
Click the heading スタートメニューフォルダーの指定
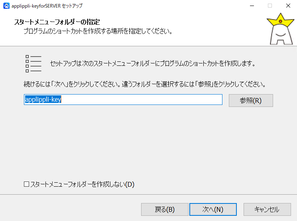pos(57,22)
